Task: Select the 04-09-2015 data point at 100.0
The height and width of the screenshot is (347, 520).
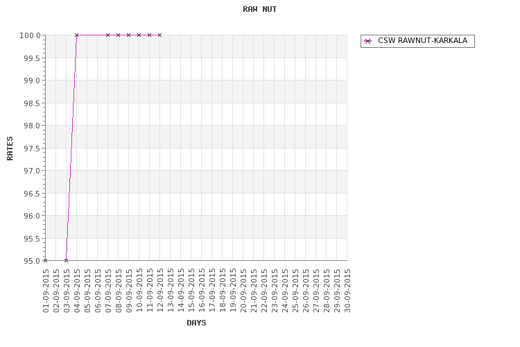Action: click(x=76, y=35)
